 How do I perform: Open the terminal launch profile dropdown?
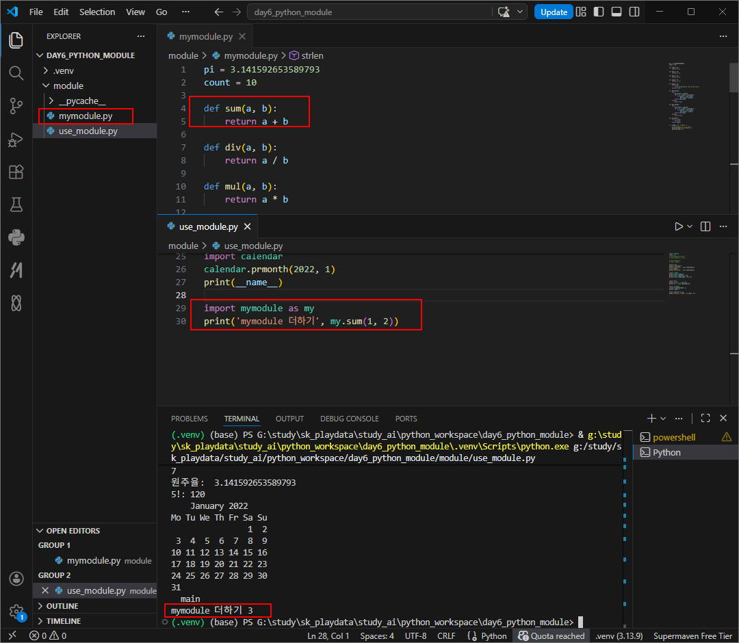click(x=663, y=419)
